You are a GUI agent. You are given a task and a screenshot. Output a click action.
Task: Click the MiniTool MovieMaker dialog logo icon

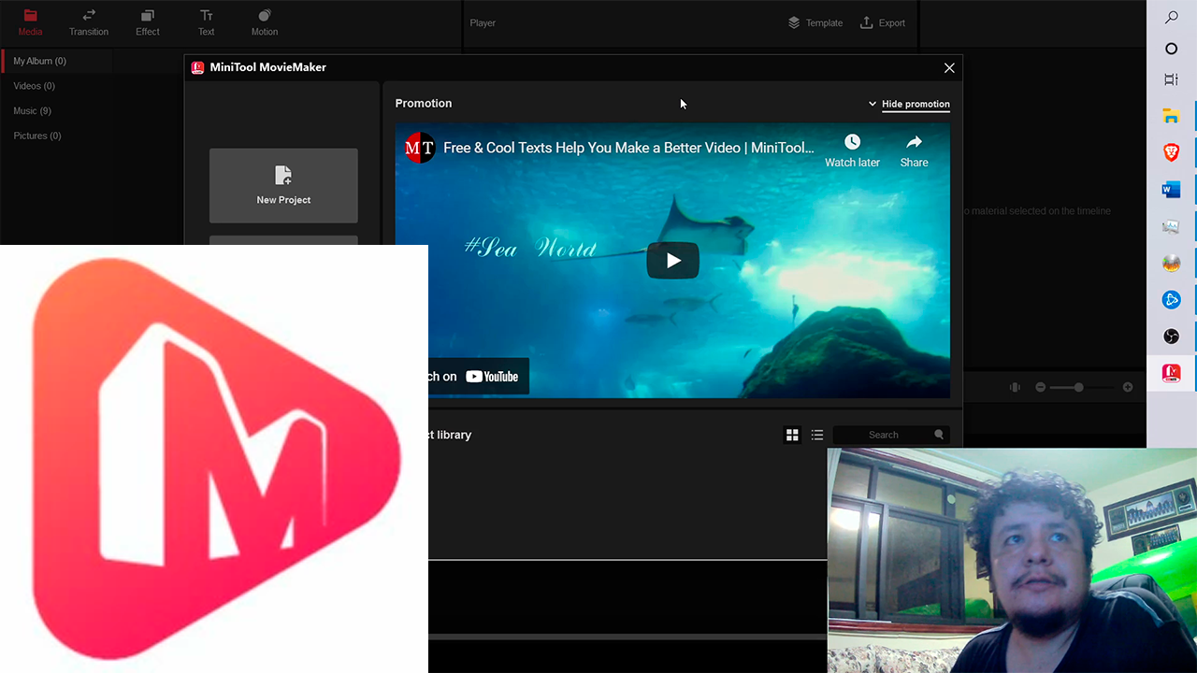point(197,67)
